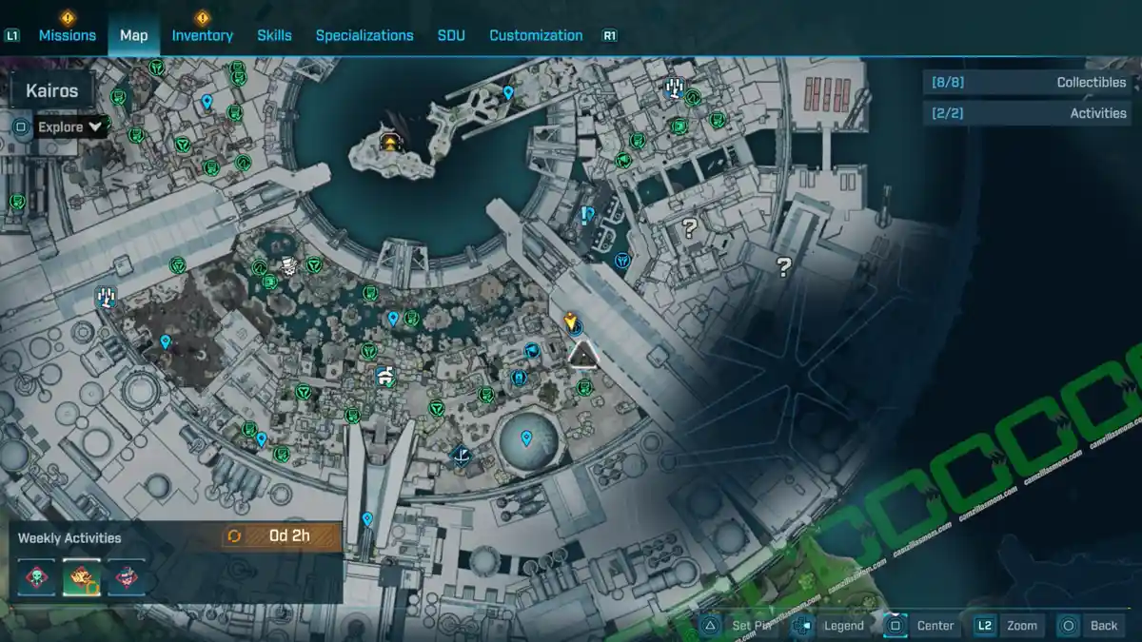Switch to the Specializations tab

point(364,34)
